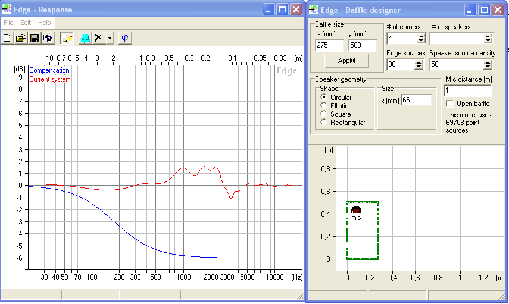Click the red Current system legend label

50,79
